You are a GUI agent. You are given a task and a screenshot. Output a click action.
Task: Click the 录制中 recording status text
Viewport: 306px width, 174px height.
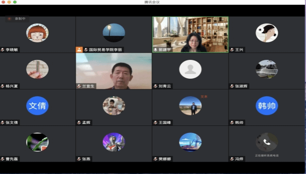click(20, 19)
